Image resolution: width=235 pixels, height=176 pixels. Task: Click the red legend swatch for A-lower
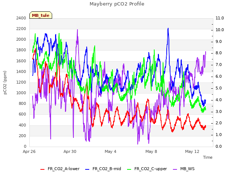tap(43, 169)
